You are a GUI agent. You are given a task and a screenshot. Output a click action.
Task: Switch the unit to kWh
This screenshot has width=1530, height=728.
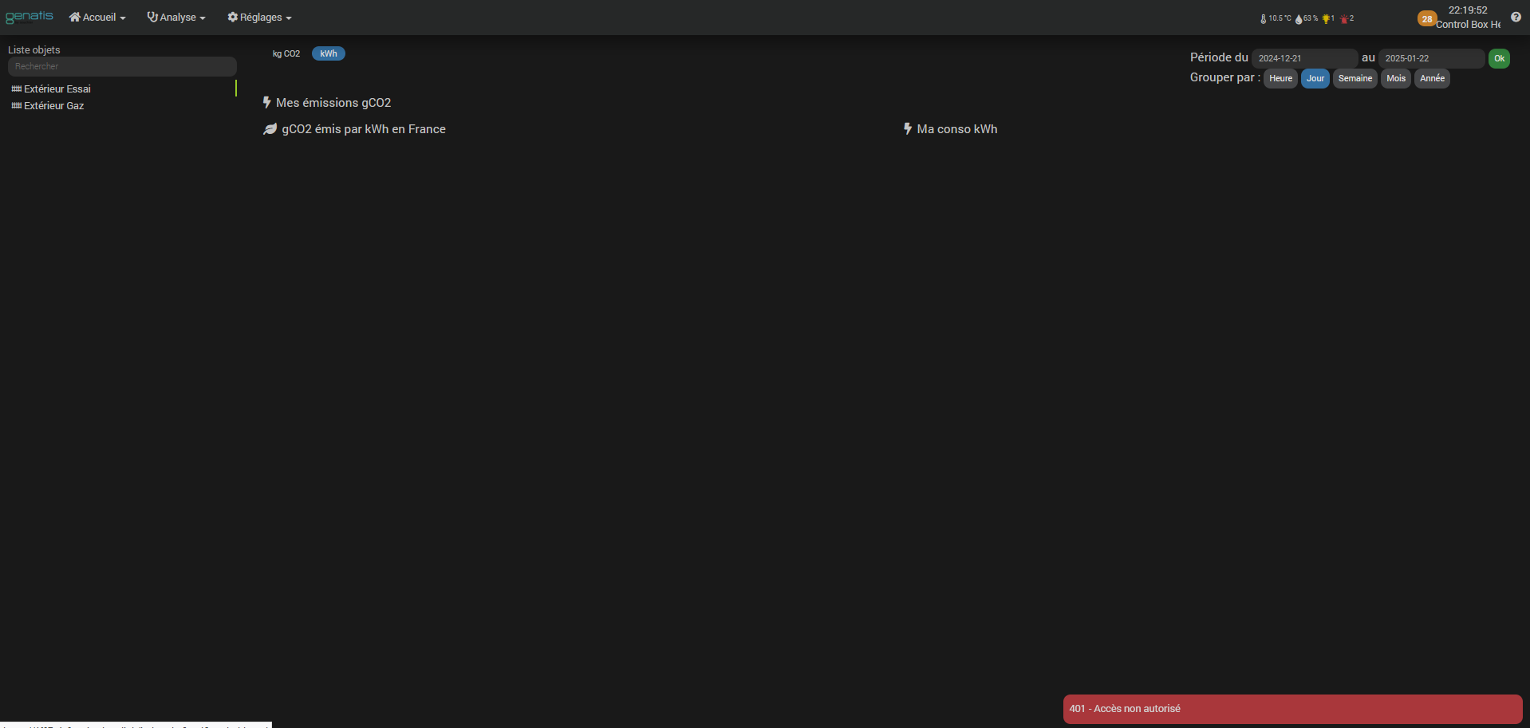(x=329, y=53)
